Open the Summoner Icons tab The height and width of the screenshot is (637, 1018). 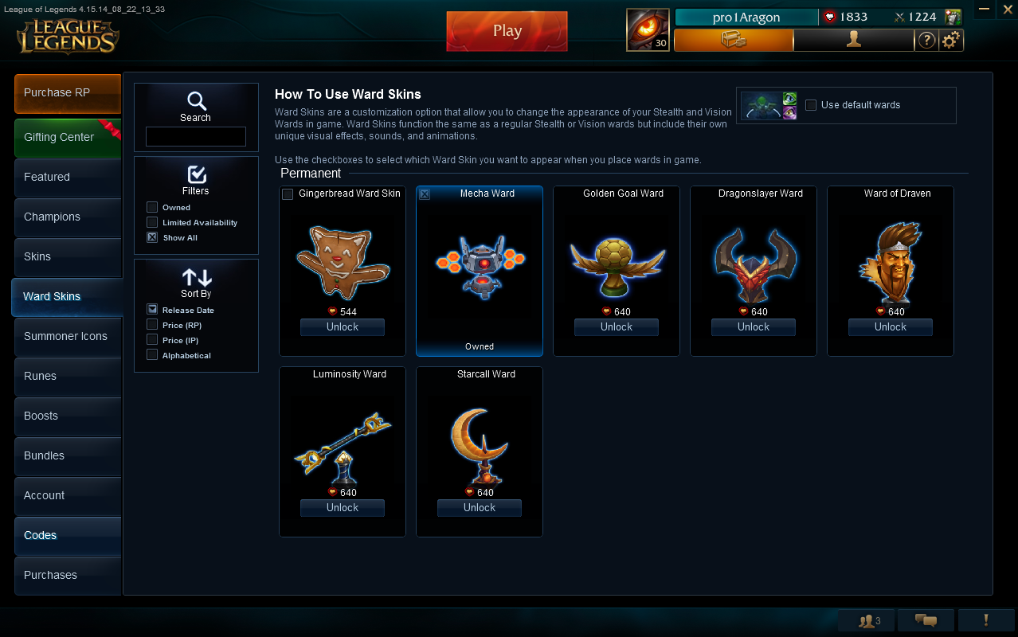pyautogui.click(x=69, y=336)
